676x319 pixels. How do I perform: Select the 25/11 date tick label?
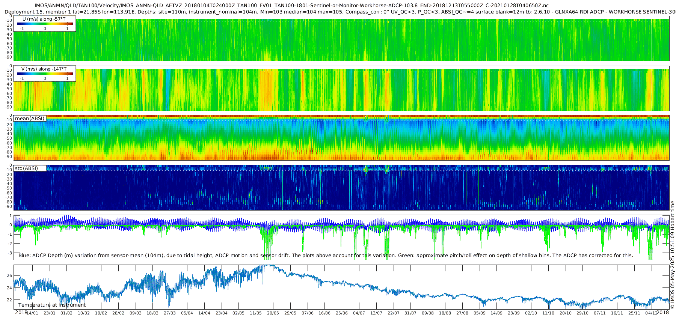(x=634, y=313)
